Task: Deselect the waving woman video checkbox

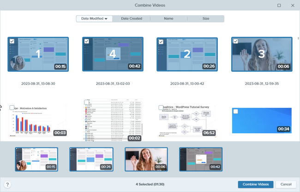Action: (236, 41)
